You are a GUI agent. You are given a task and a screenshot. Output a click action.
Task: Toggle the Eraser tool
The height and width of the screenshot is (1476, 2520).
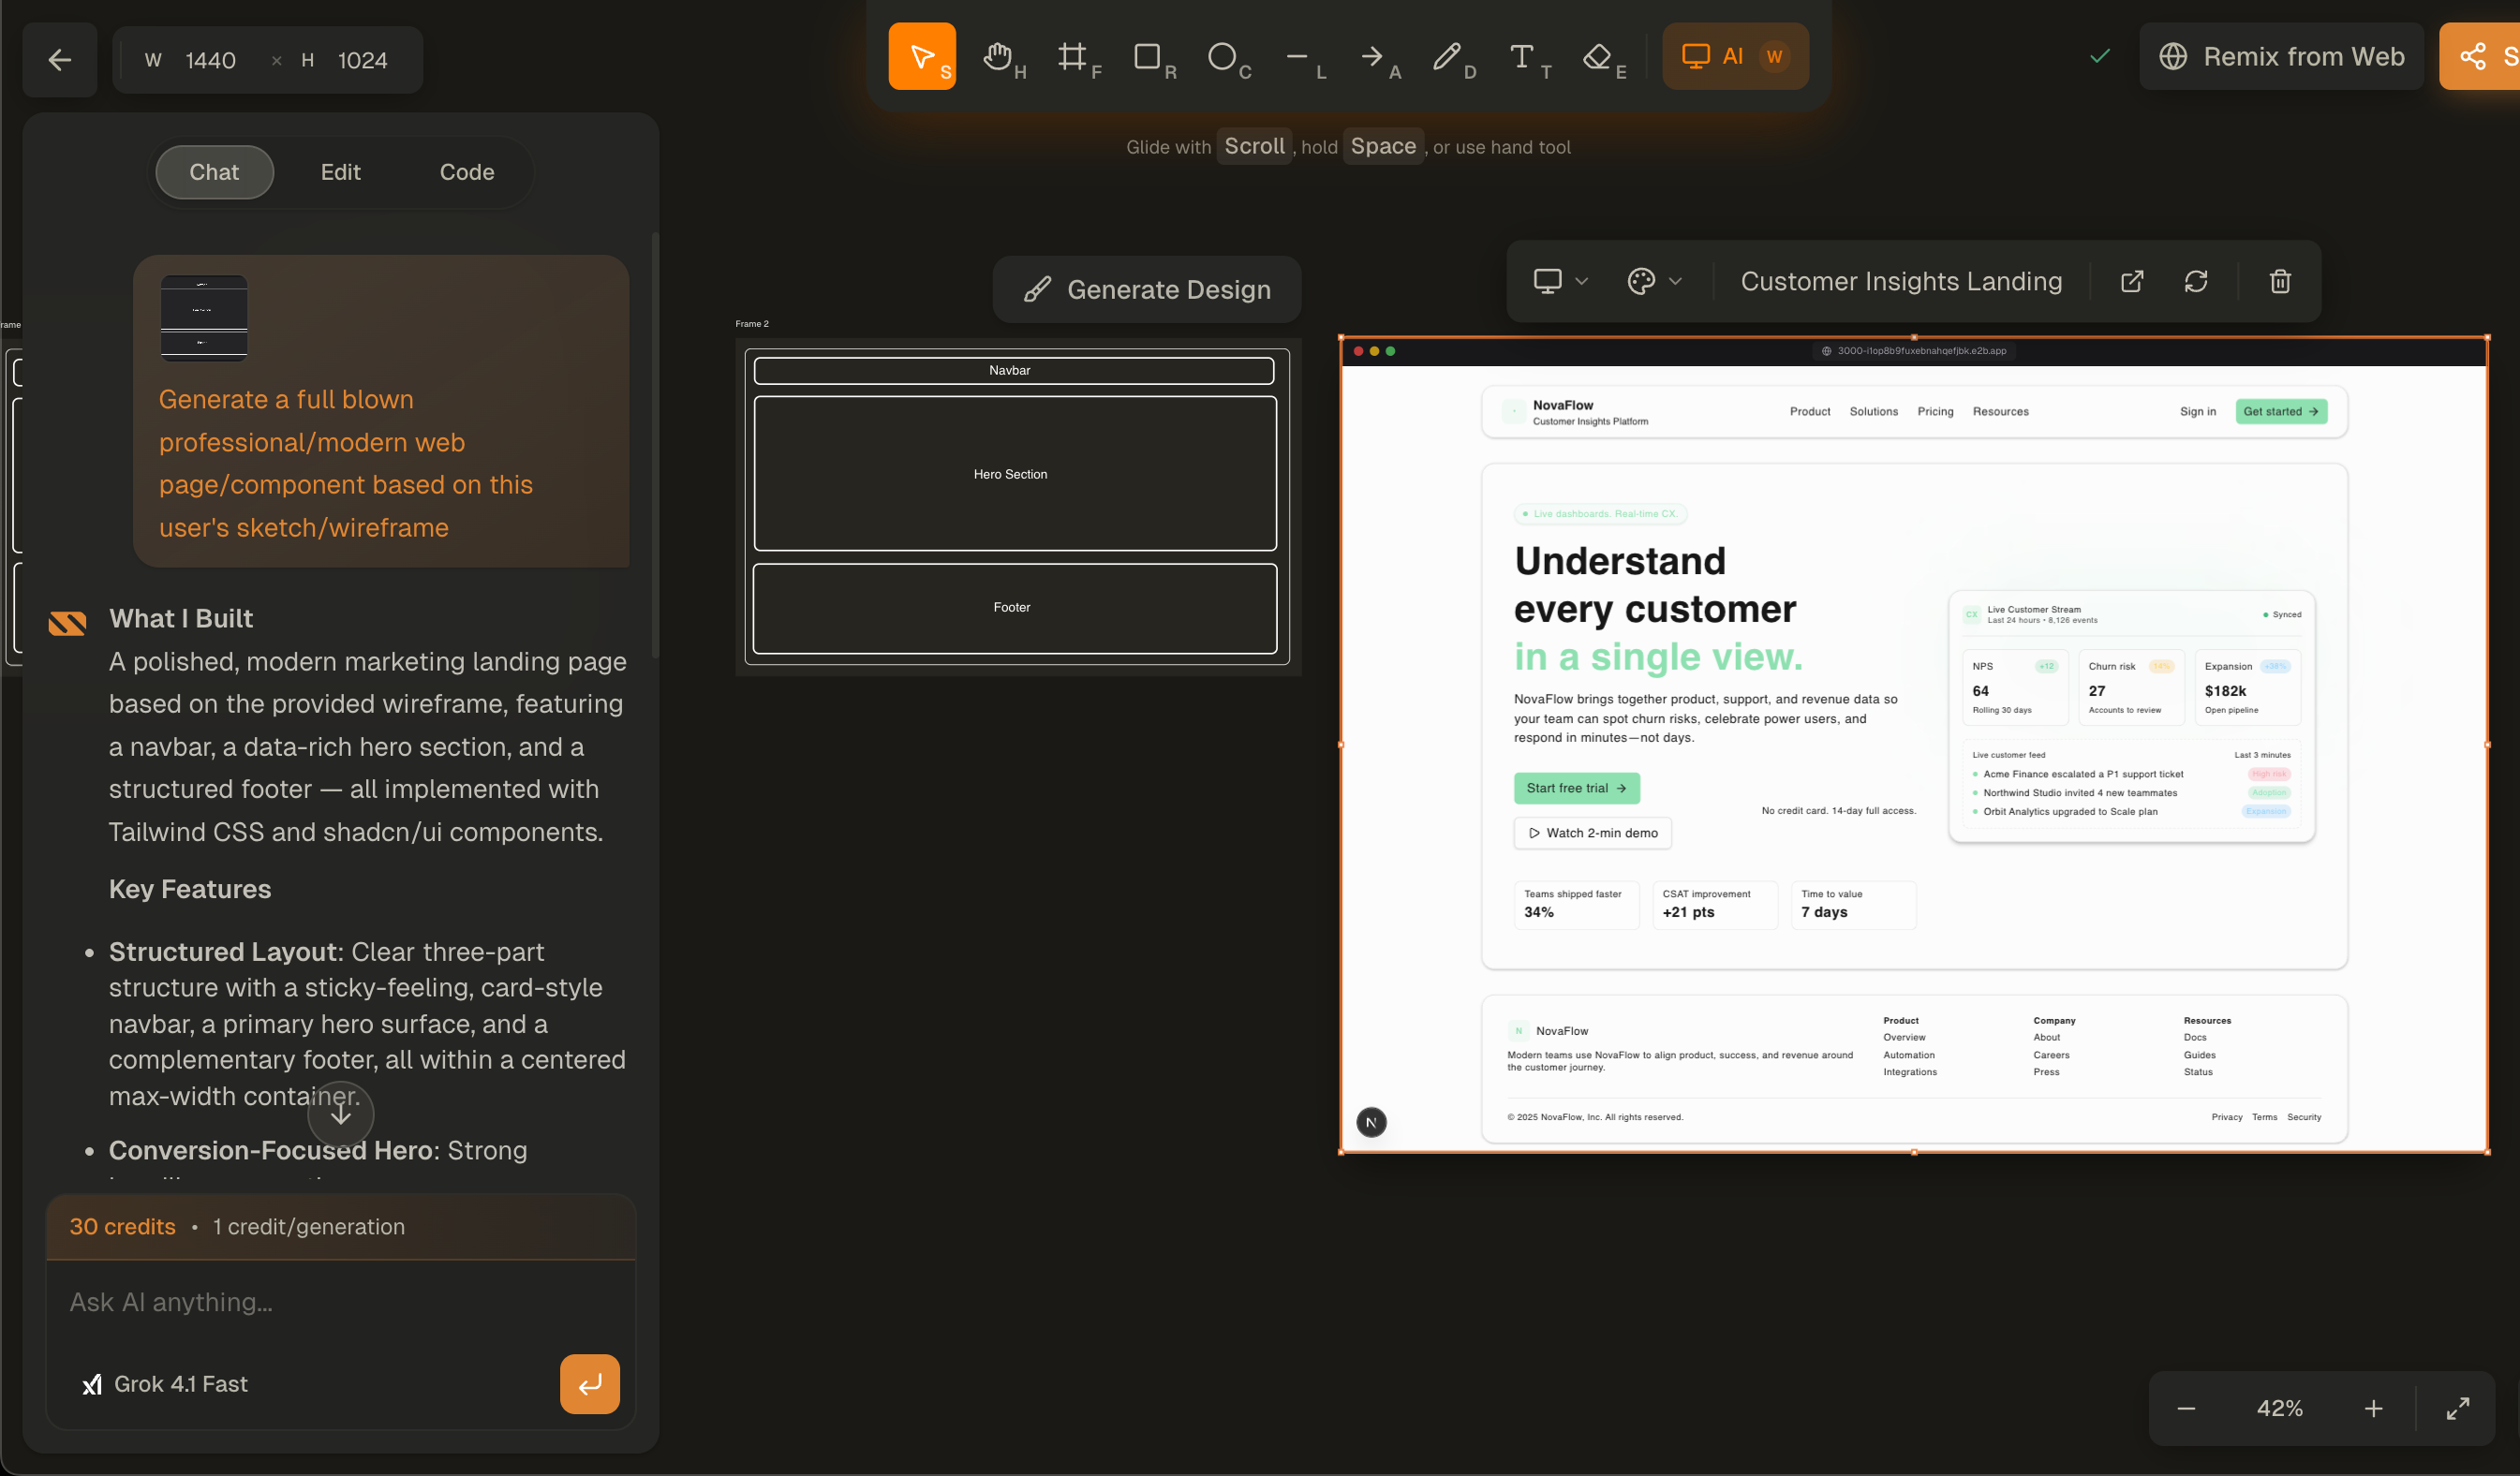point(1600,56)
